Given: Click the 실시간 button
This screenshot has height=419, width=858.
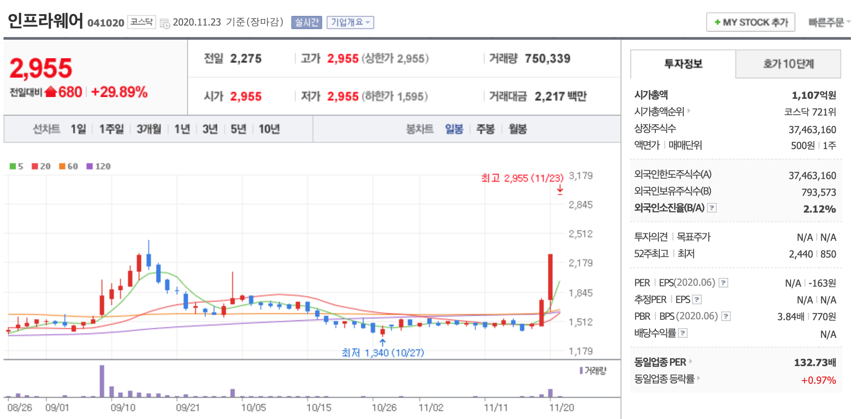Looking at the screenshot, I should point(307,22).
